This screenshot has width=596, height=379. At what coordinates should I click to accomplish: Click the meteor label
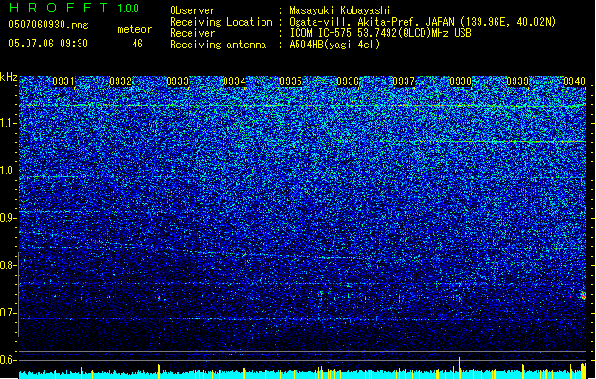click(x=135, y=29)
